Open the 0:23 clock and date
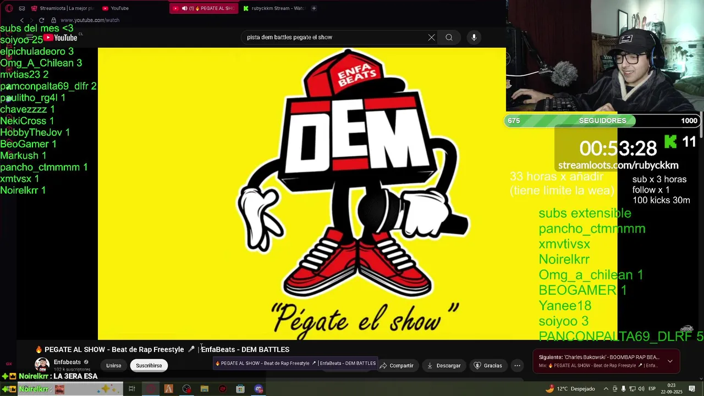704x396 pixels. (x=672, y=389)
